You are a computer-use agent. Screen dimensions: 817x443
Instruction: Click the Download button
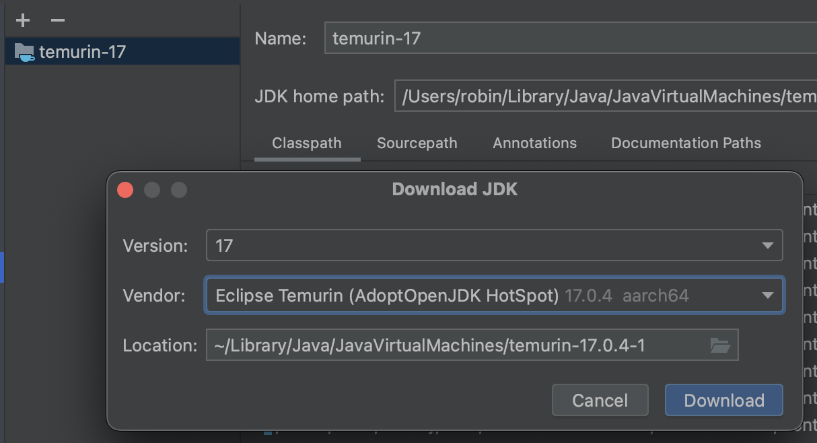coord(724,400)
